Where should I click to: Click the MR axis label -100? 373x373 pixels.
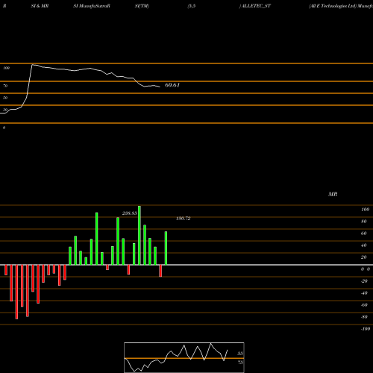366,329
